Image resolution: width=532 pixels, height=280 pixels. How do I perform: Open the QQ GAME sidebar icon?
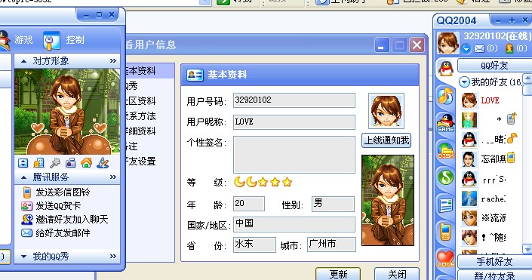445,123
